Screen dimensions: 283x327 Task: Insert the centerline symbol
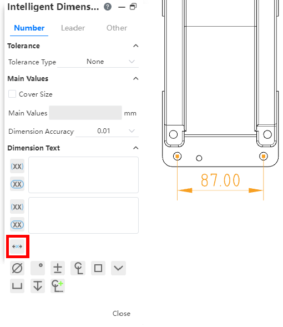point(78,268)
